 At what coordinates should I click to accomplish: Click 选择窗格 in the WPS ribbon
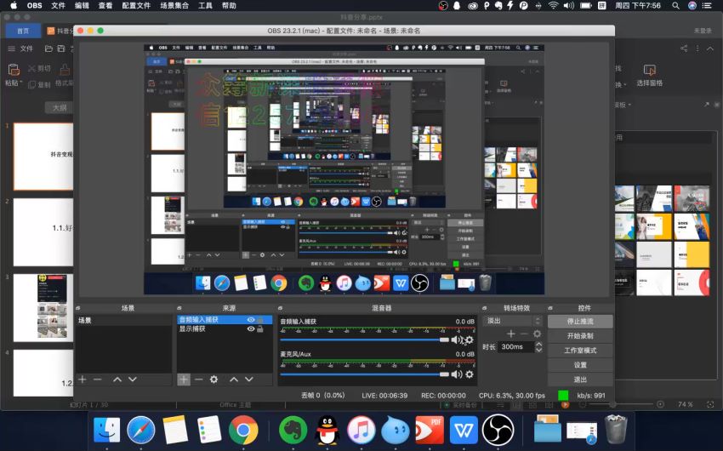pos(649,76)
